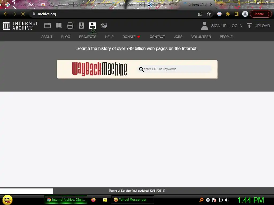The width and height of the screenshot is (274, 205).
Task: Open the PEOPLE nav link
Action: (226, 37)
